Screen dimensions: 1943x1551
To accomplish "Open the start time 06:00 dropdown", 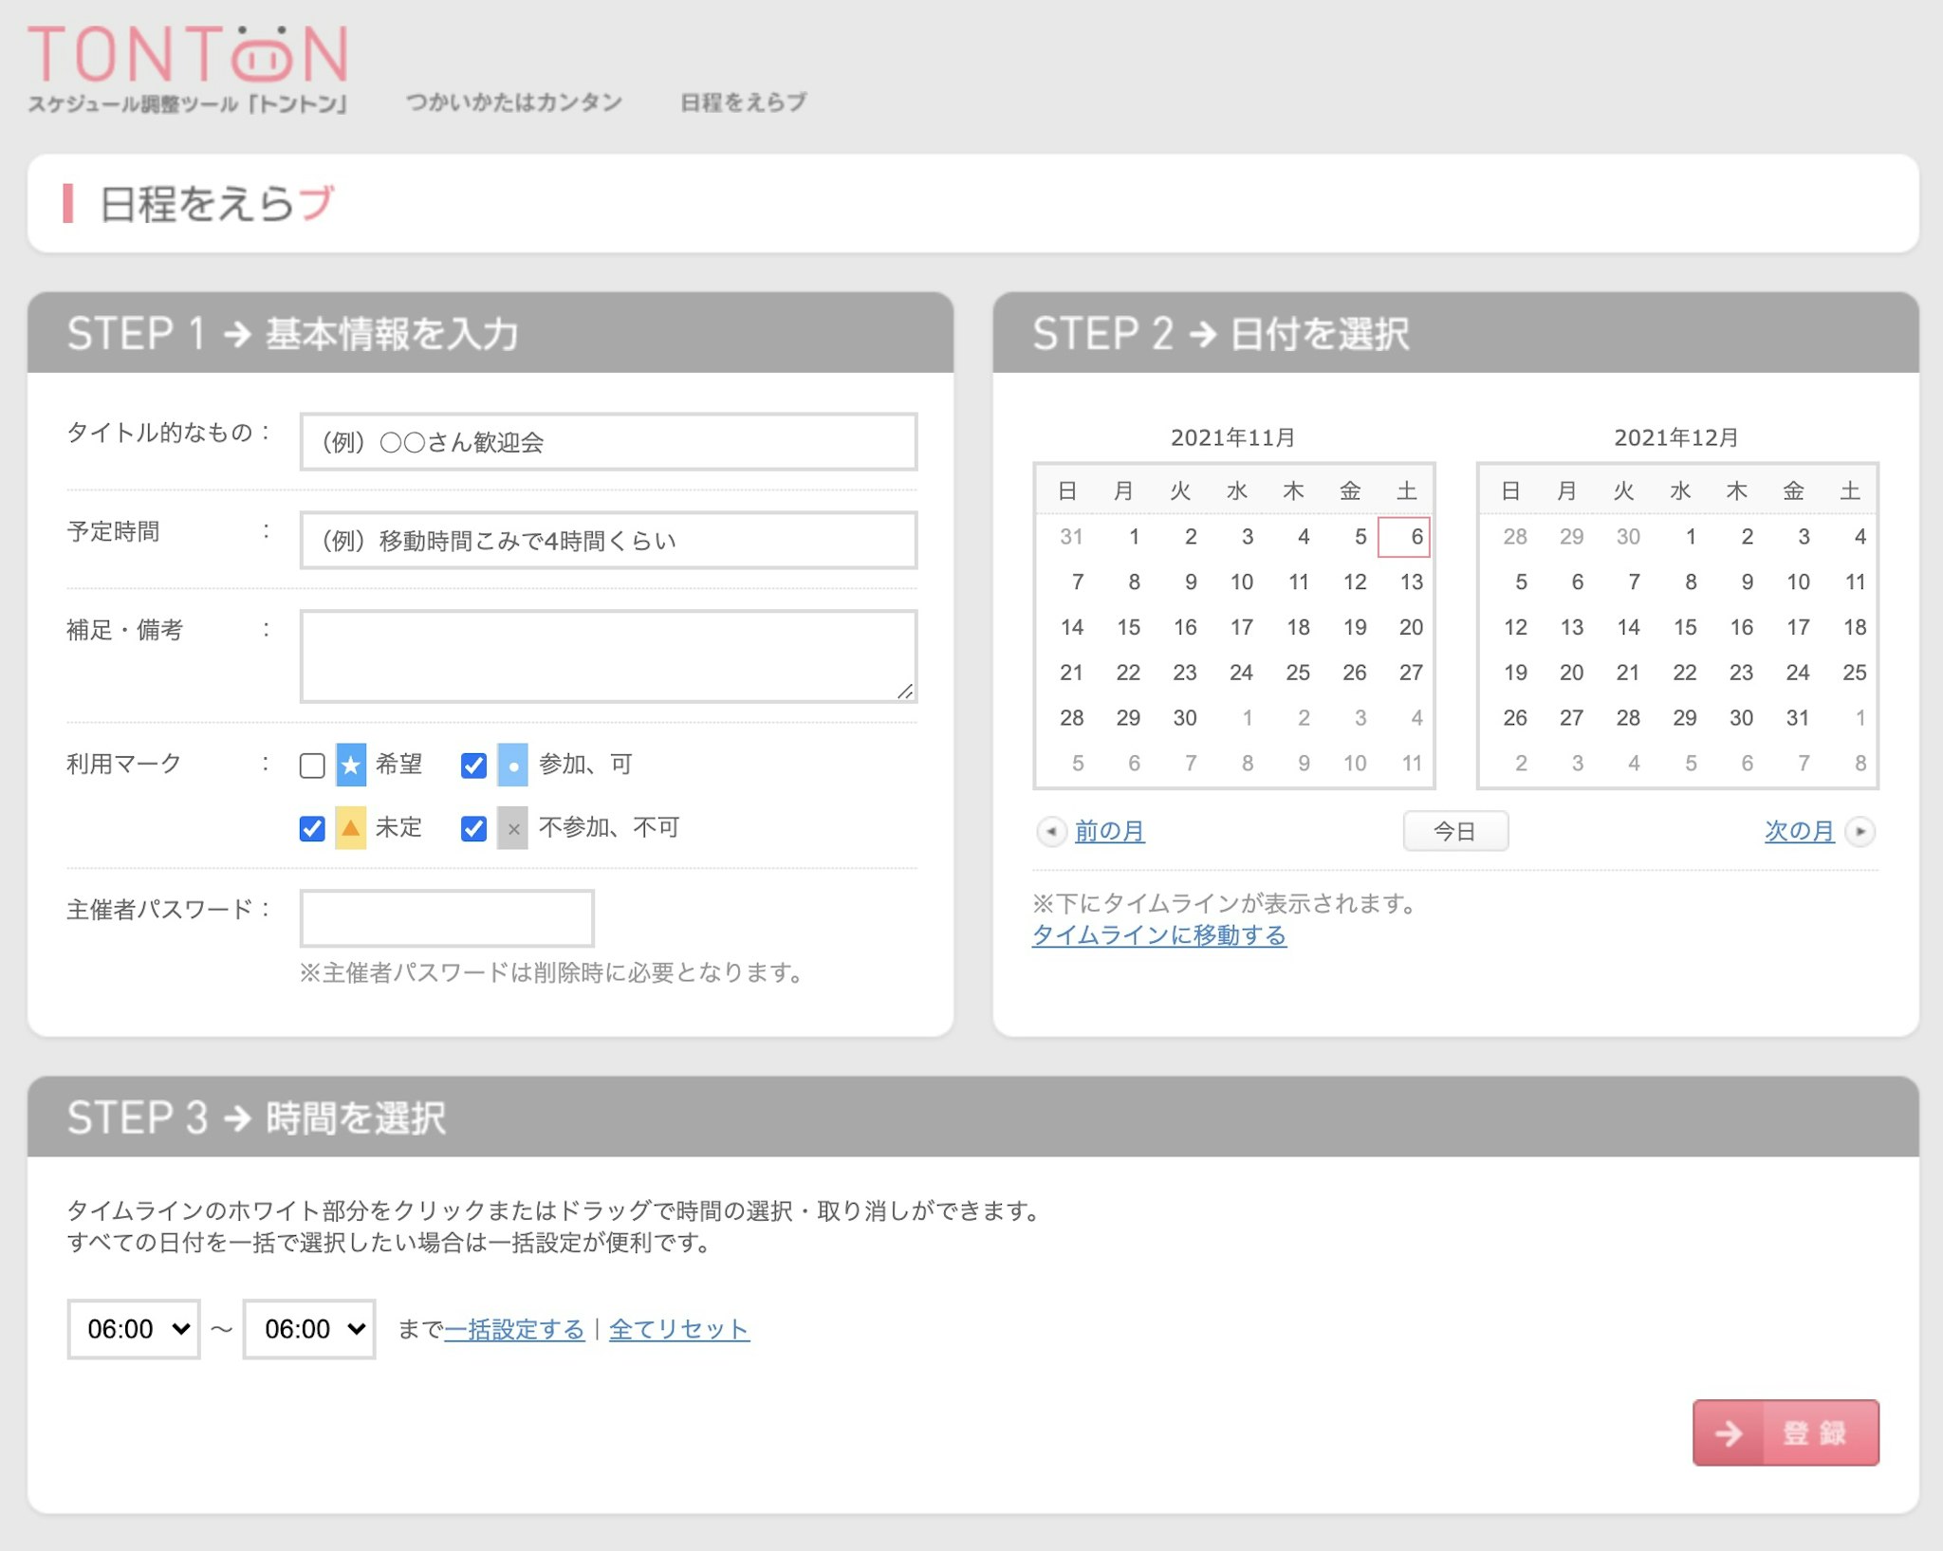I will 134,1328.
